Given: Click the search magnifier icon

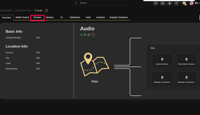Looking at the screenshot, I should click(x=76, y=3).
